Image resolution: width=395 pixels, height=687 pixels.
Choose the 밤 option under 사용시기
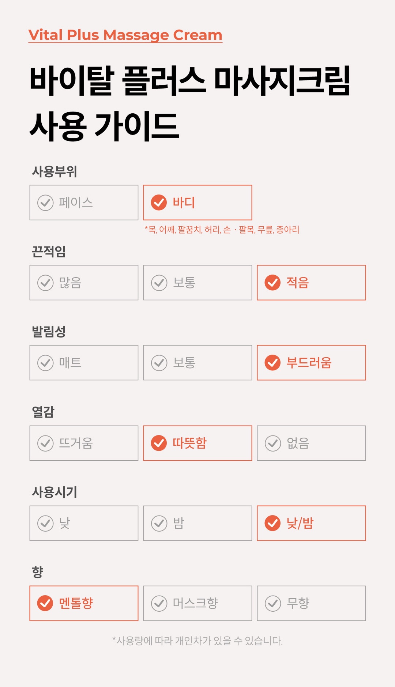[197, 523]
